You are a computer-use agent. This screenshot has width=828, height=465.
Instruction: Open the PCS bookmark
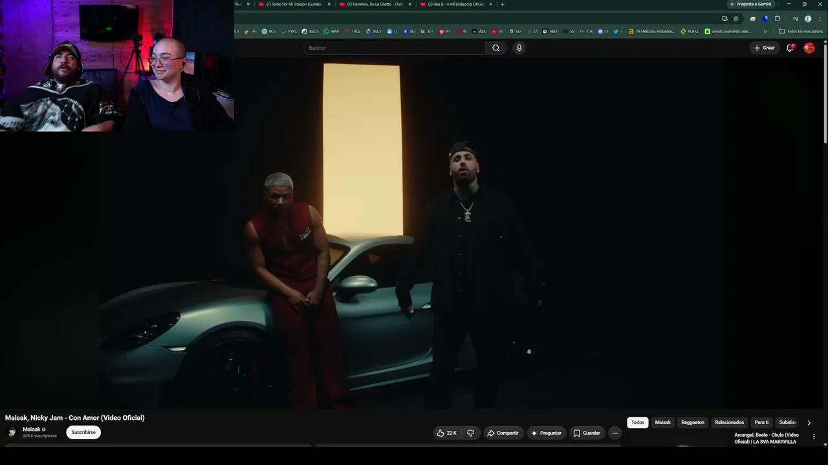[268, 31]
